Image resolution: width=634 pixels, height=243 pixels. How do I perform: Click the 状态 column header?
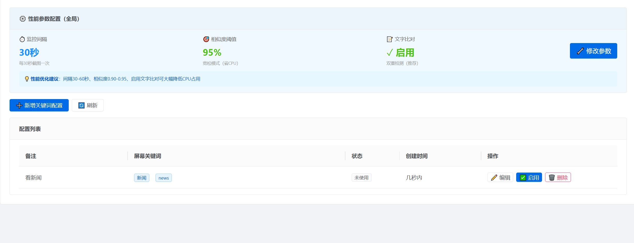tap(357, 156)
